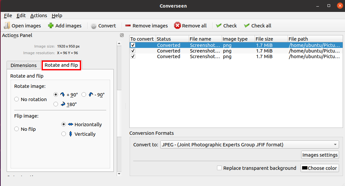Screen dimensions: 345x186
Task: Click Converted status in the second row
Action: click(169, 51)
